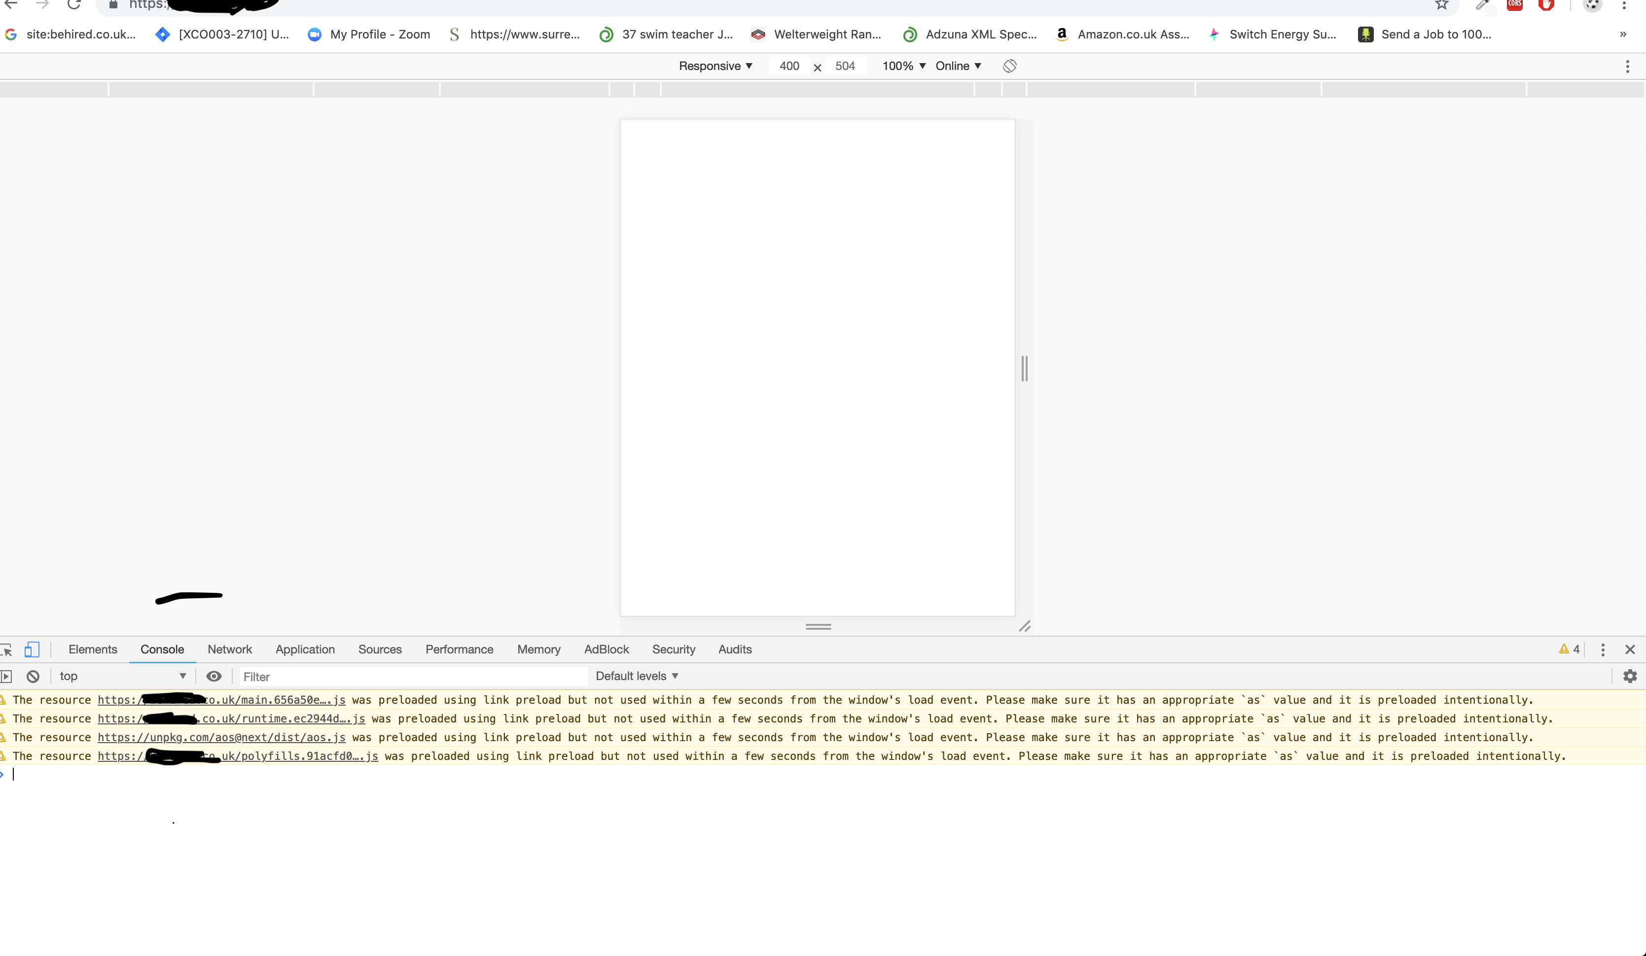Open the 100% zoom dropdown
Viewport: 1646px width, 956px height.
tap(904, 66)
